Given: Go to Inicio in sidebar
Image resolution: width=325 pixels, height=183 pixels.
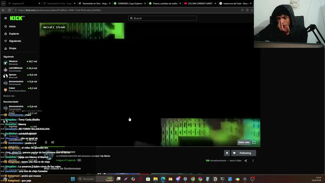Looking at the screenshot, I should [12, 26].
